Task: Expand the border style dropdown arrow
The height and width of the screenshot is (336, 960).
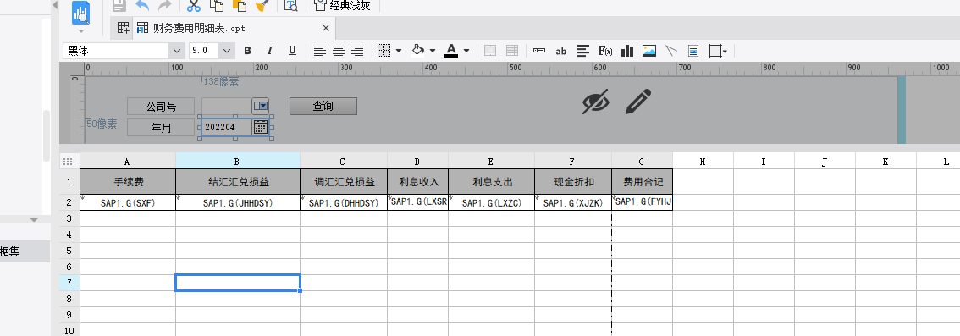Action: coord(399,51)
